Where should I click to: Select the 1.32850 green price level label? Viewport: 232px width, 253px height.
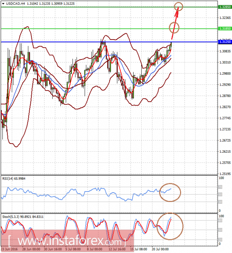225,7
